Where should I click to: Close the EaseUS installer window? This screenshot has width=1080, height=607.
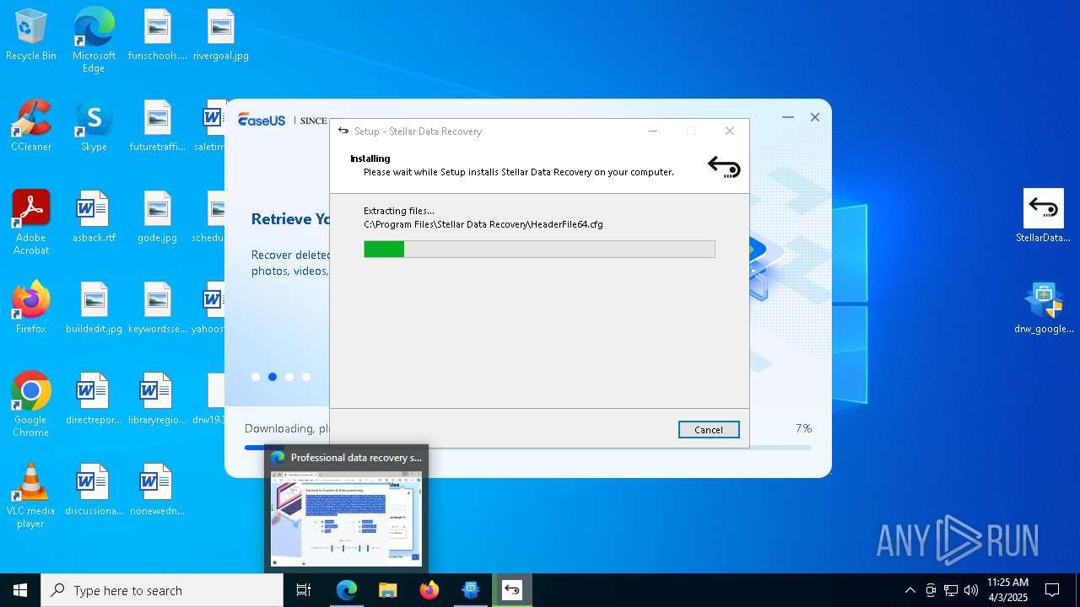[x=815, y=117]
